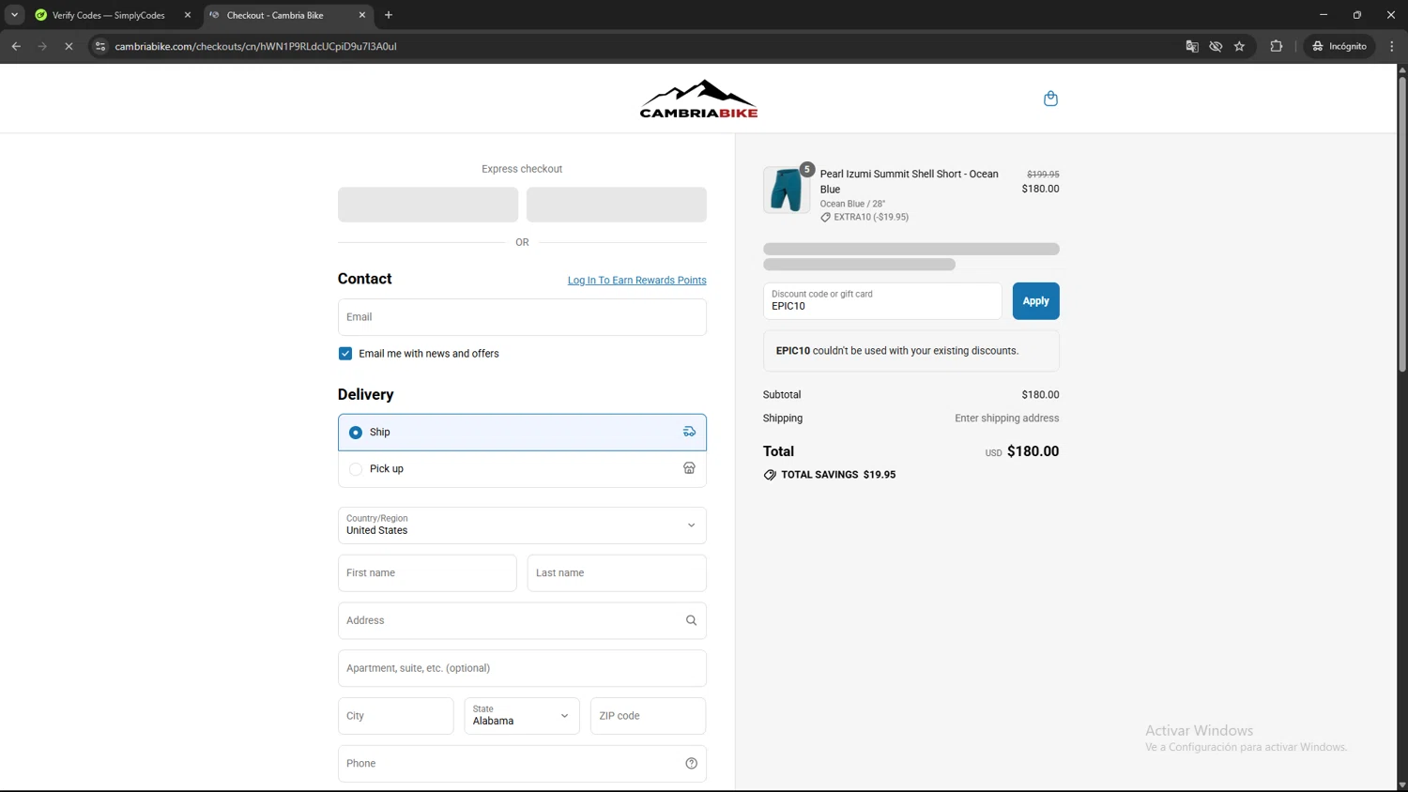
Task: Click the browser forward arrow
Action: [x=42, y=46]
